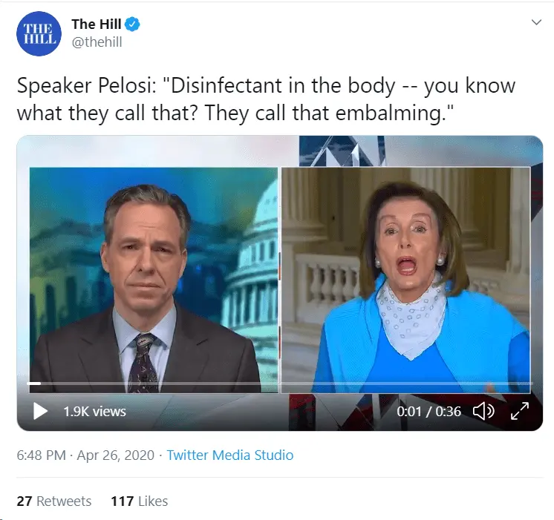
Task: Click The Hill display name
Action: click(97, 24)
